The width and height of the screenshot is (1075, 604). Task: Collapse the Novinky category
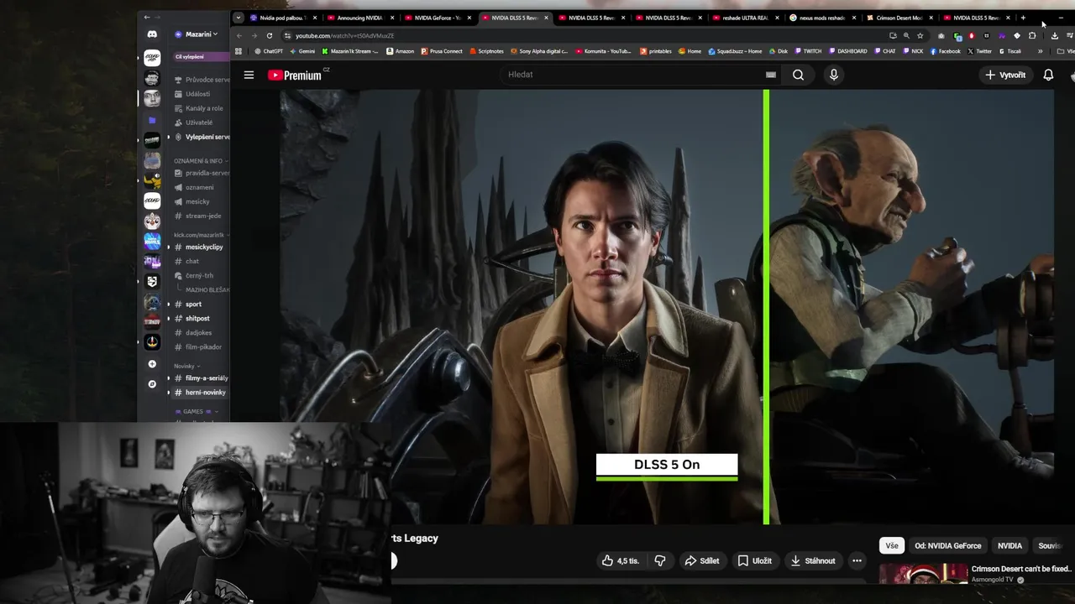[x=186, y=366]
